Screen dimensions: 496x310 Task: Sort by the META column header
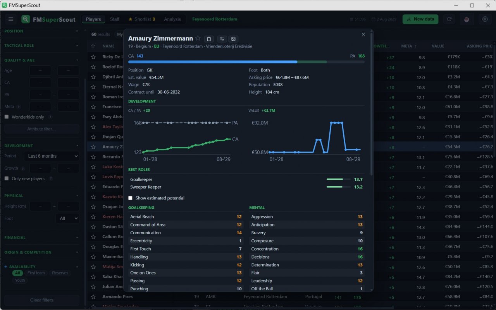point(406,46)
